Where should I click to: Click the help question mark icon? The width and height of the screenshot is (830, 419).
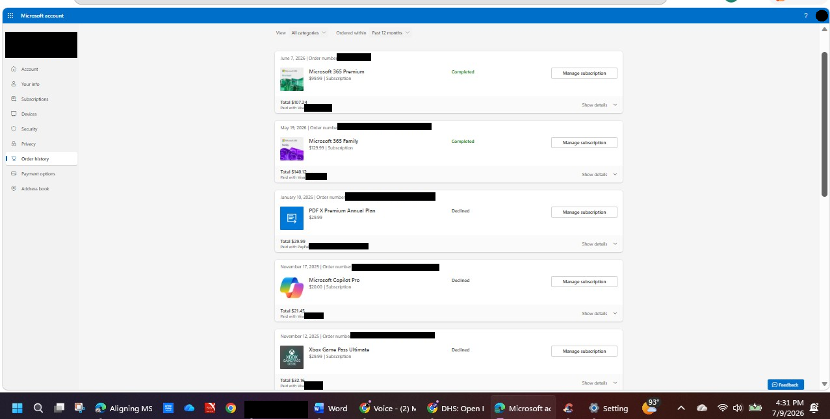click(x=806, y=16)
